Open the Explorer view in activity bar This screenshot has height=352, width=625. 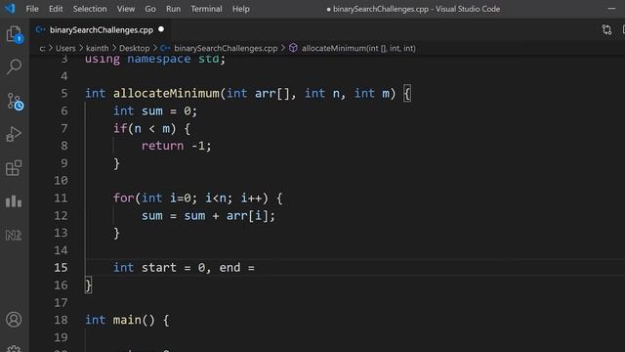(x=14, y=34)
